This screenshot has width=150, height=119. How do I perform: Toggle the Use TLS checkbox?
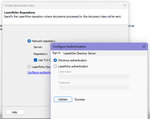point(35,60)
